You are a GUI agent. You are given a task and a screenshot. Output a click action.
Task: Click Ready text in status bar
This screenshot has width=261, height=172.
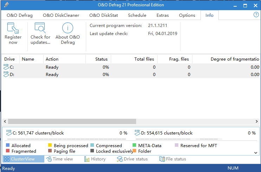point(8,168)
